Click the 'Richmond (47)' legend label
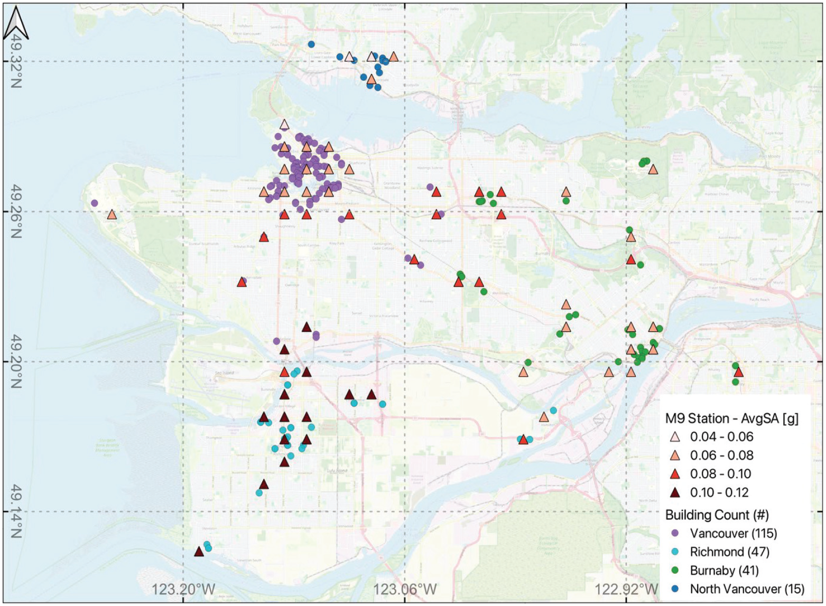826x606 pixels. tap(729, 552)
